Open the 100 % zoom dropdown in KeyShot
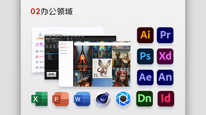Viewport: 206px width, 115px height. (54, 39)
